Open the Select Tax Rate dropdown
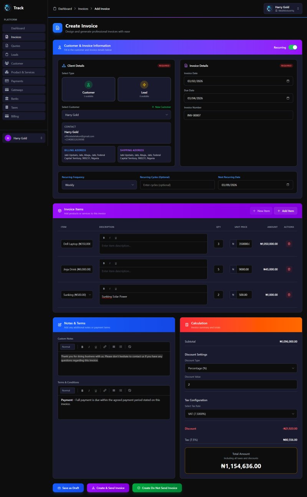Viewport: 307px width, 497px height. tap(241, 414)
